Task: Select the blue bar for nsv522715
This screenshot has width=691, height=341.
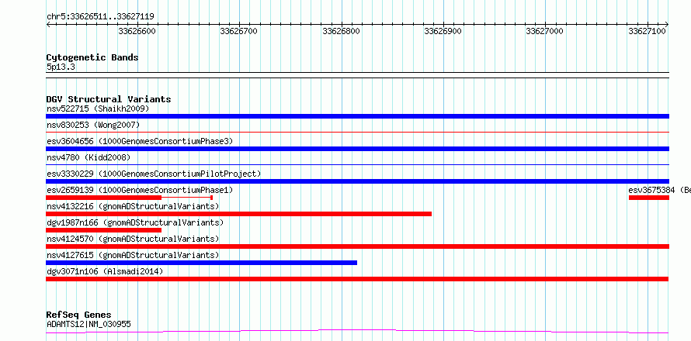Action: (x=357, y=116)
